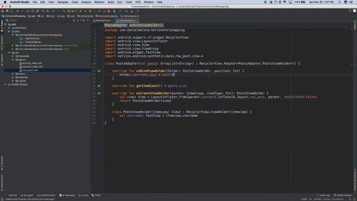Open the Terminal tool window
The width and height of the screenshot is (357, 201).
coord(11,195)
